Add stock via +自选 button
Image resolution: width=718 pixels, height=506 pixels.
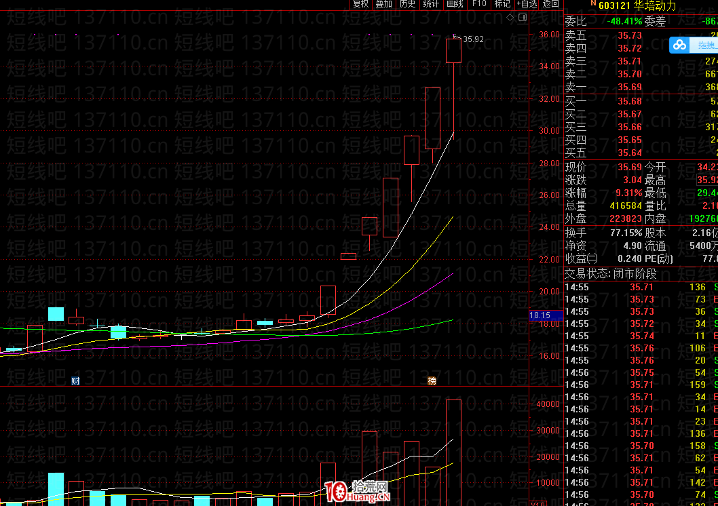click(527, 4)
